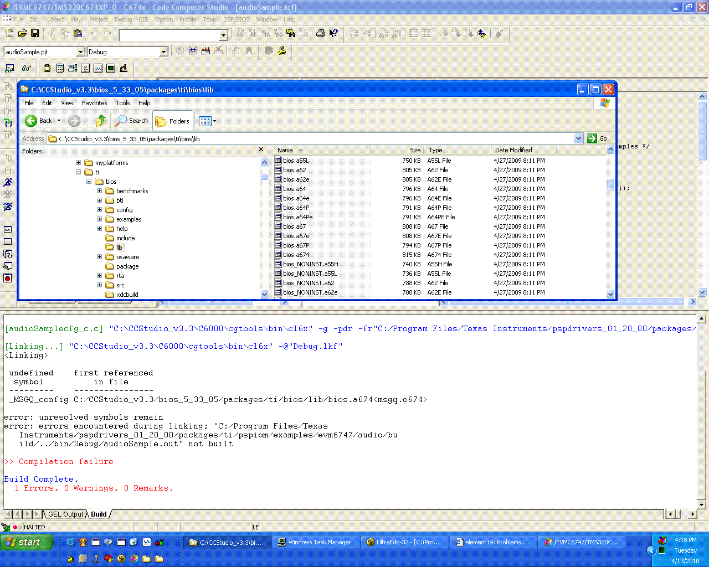The width and height of the screenshot is (709, 567).
Task: Toggle the Folders pane button
Action: coord(172,121)
